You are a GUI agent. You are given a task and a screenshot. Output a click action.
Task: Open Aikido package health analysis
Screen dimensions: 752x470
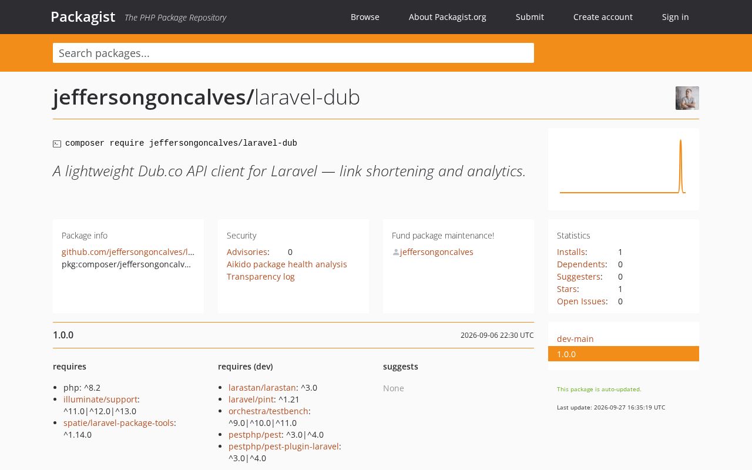(x=287, y=264)
